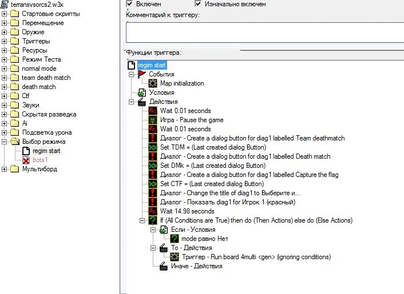Image resolution: width=404 pixels, height=294 pixels.
Task: Click the clapperboard icon beside Действия
Action: point(142,102)
